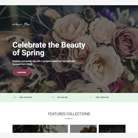Click the shopping cart icon

coord(53,97)
